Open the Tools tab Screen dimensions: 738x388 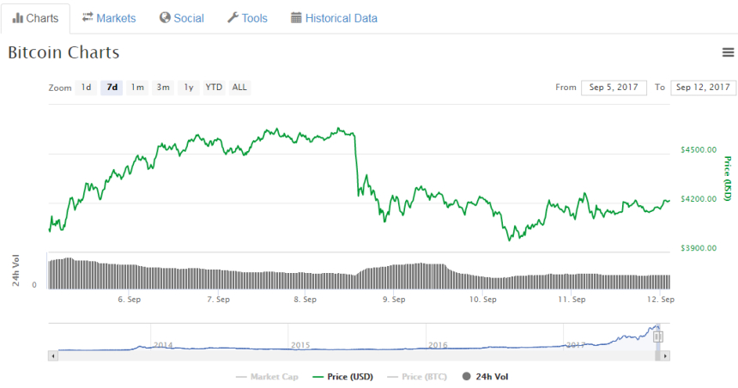pos(247,18)
